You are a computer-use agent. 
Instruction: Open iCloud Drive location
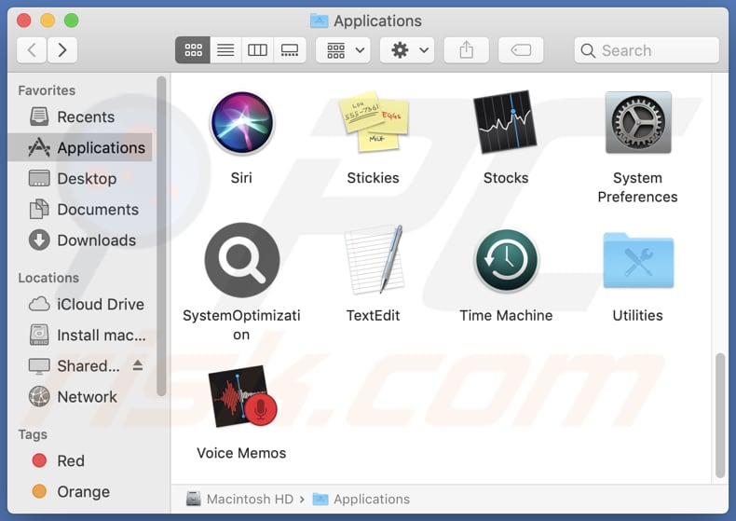pos(80,304)
